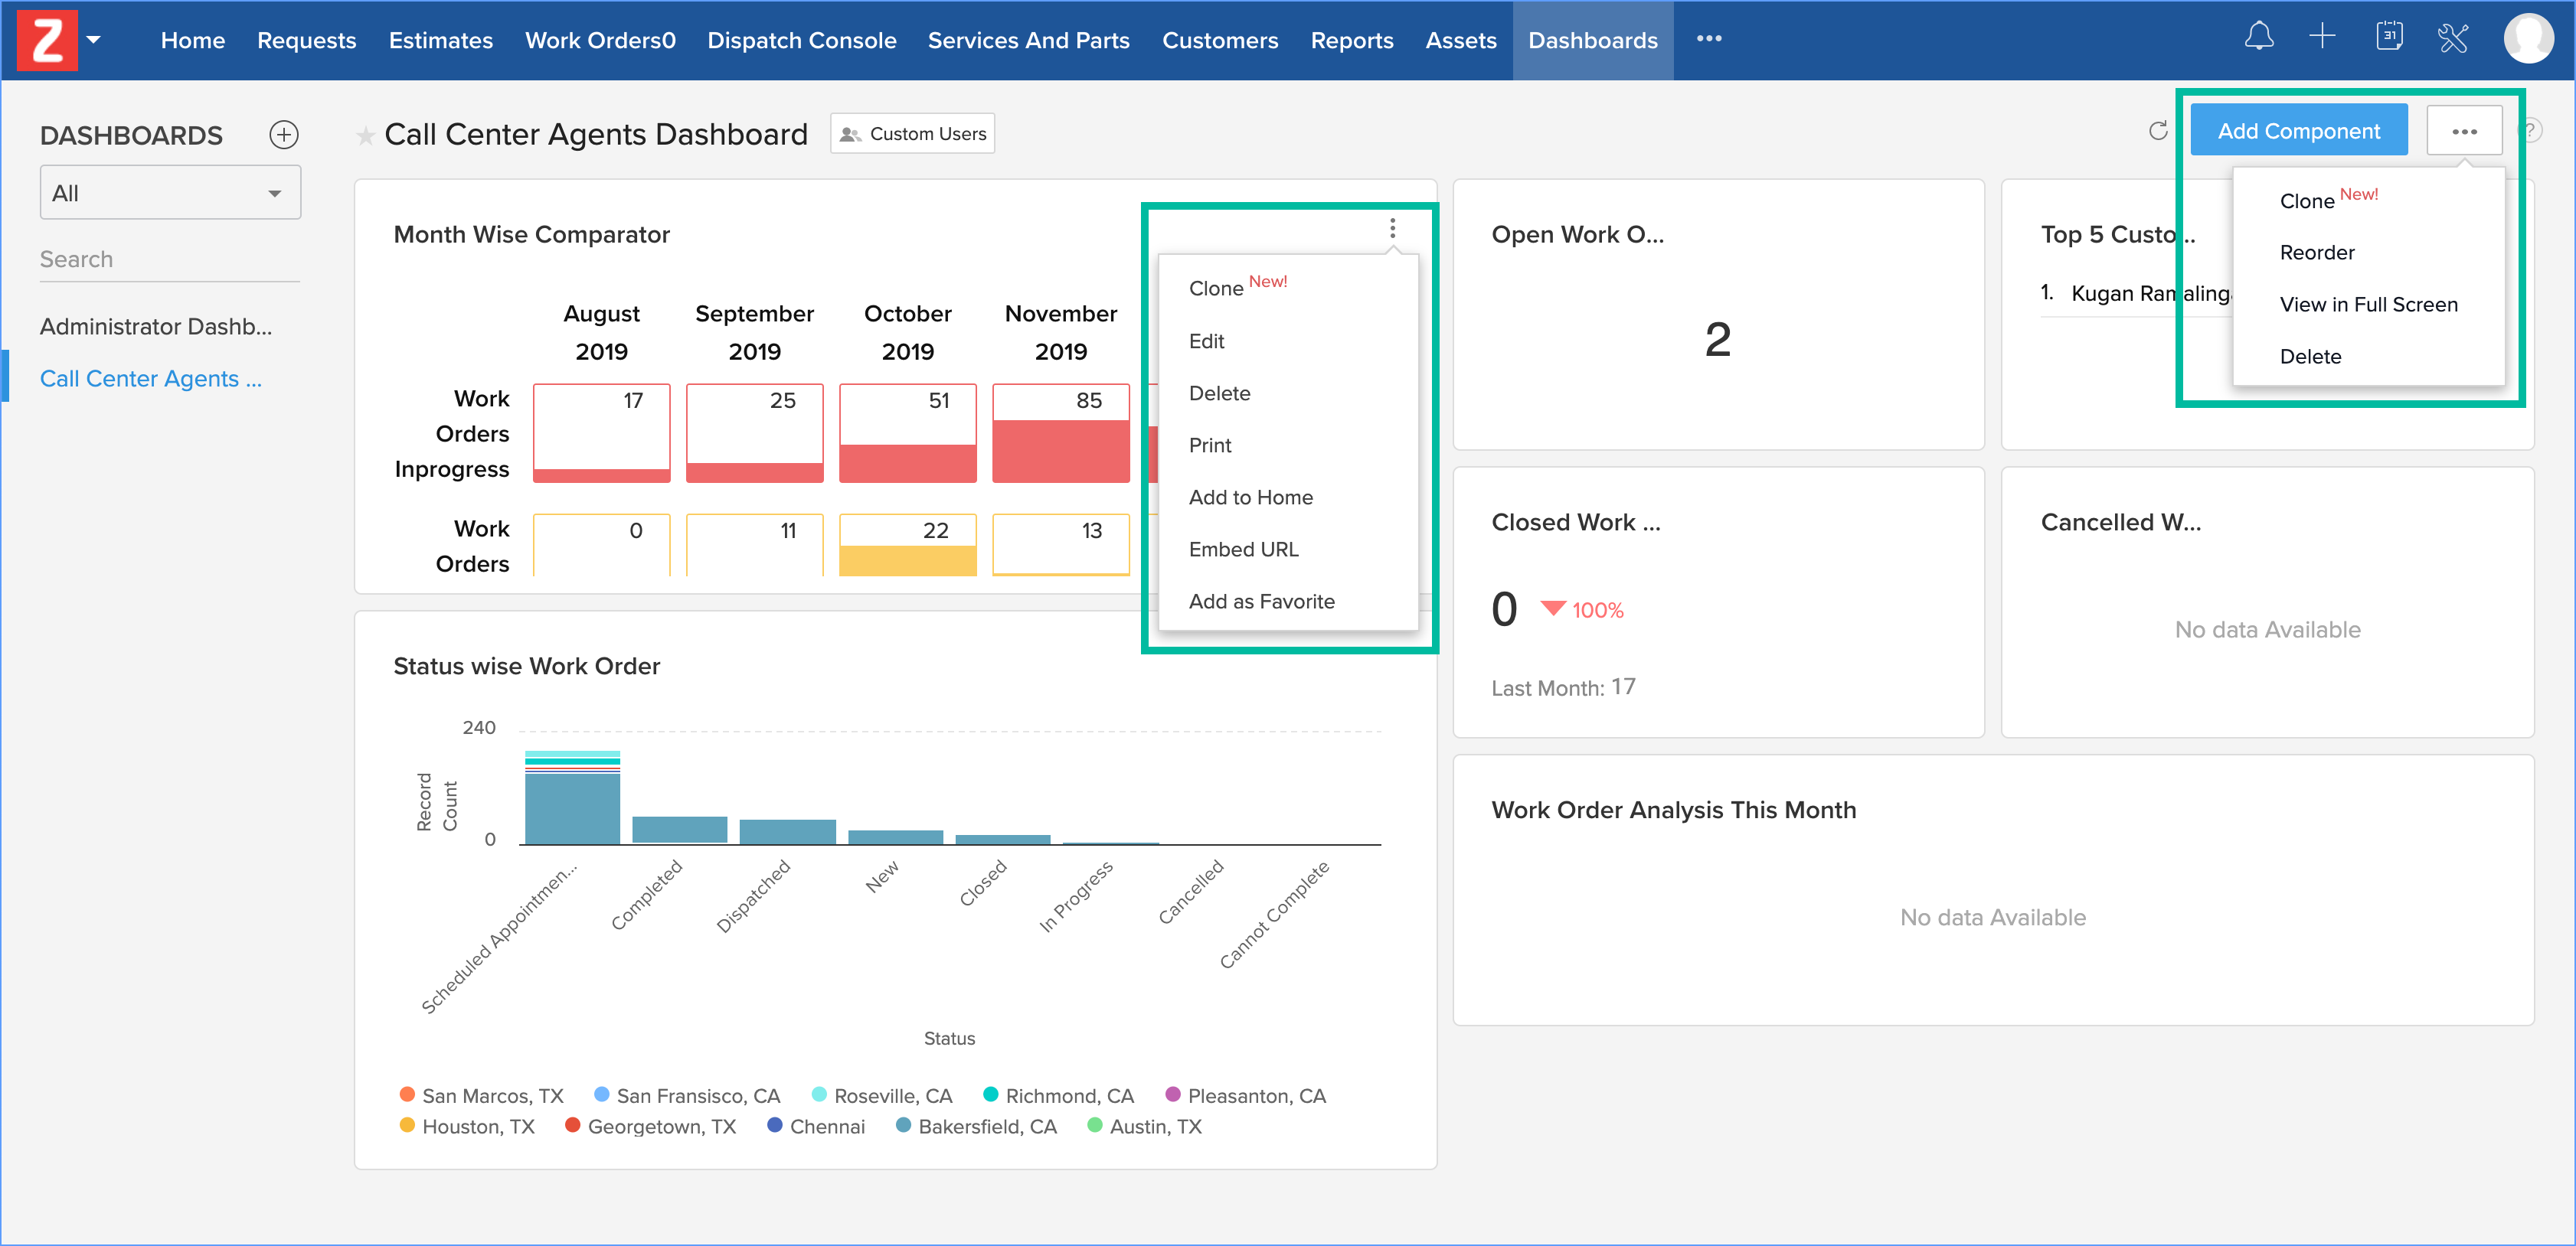Click the user profile avatar
This screenshot has width=2576, height=1246.
[x=2528, y=38]
